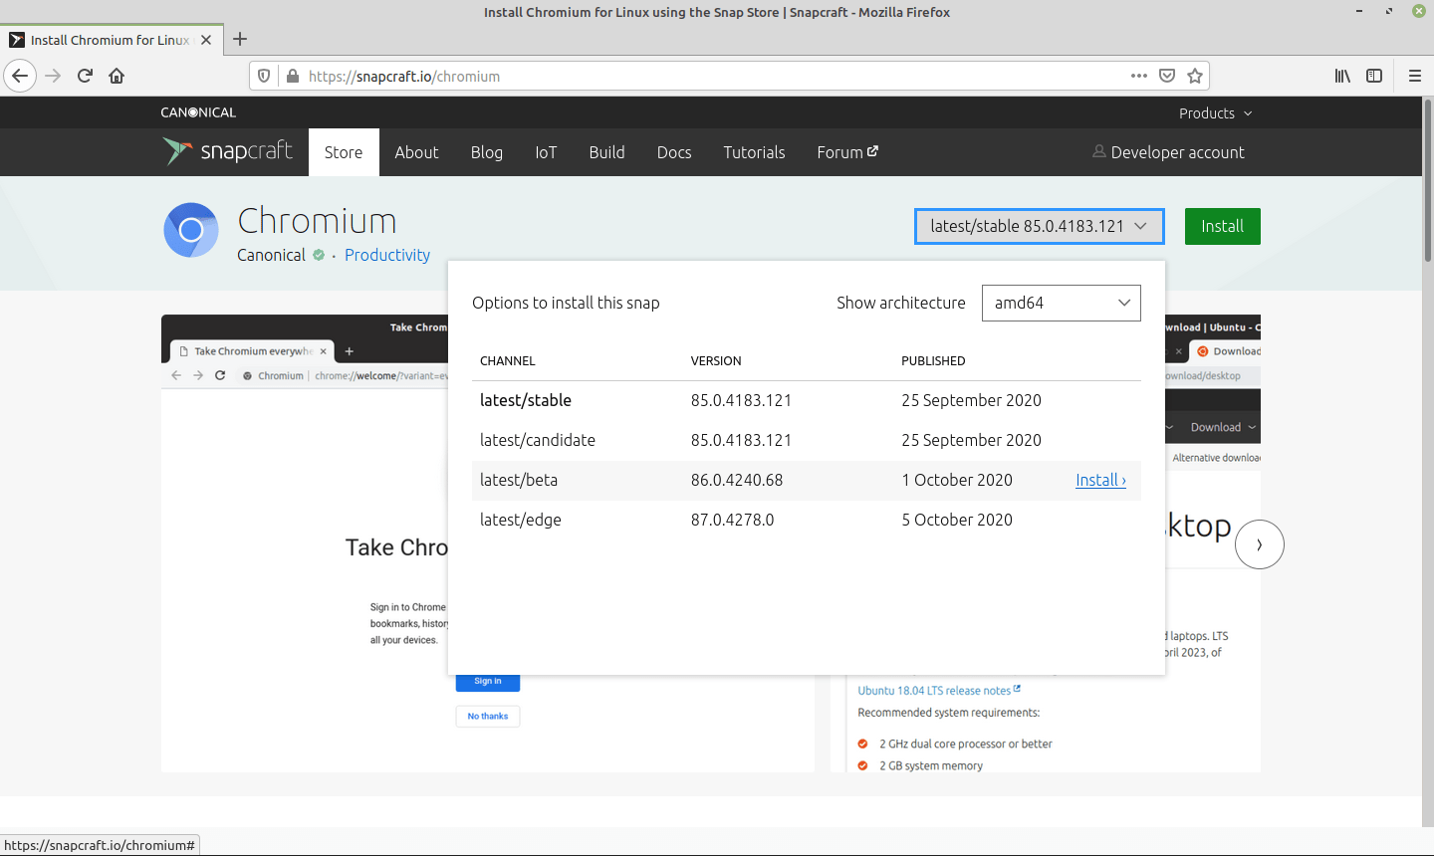
Task: Open the latest/stable 85.0.4183.121 channel dropdown
Action: click(x=1039, y=226)
